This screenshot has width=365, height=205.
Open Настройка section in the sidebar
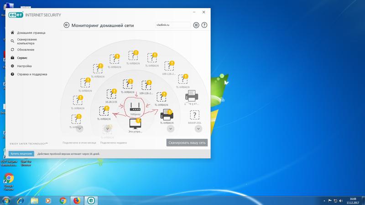tap(21, 66)
